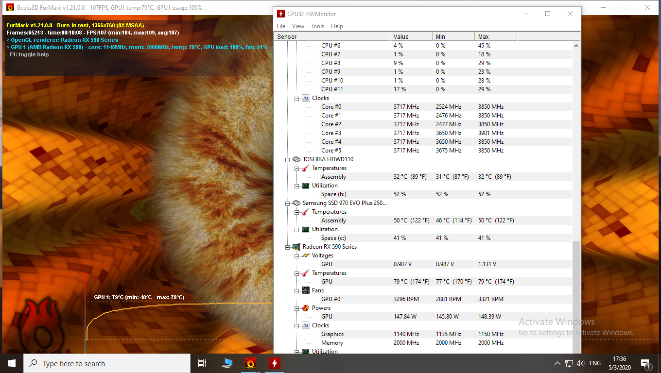Click the TOSHIBA HDWD110 hard drive icon
The image size is (661, 373).
click(x=296, y=159)
